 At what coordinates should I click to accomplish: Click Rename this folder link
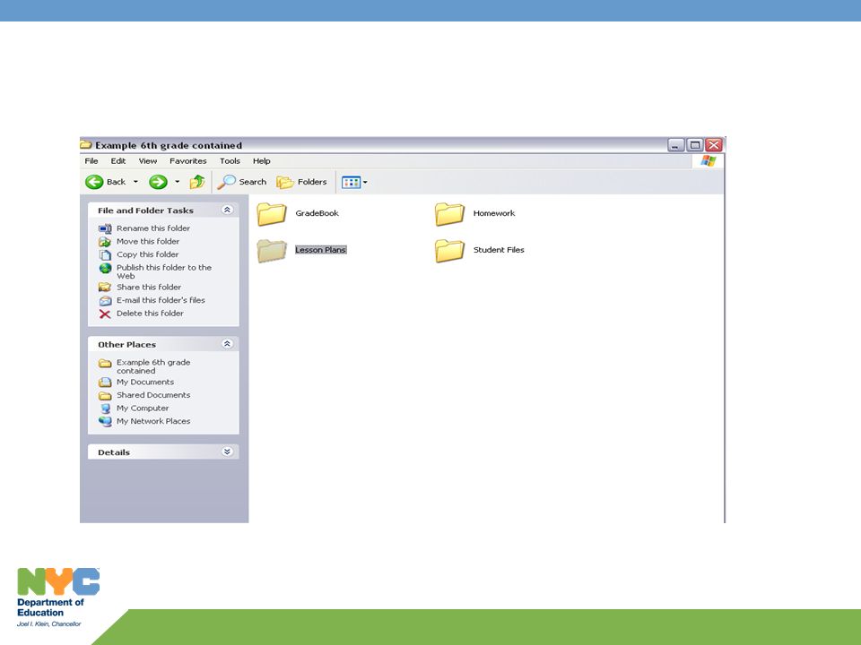[153, 228]
